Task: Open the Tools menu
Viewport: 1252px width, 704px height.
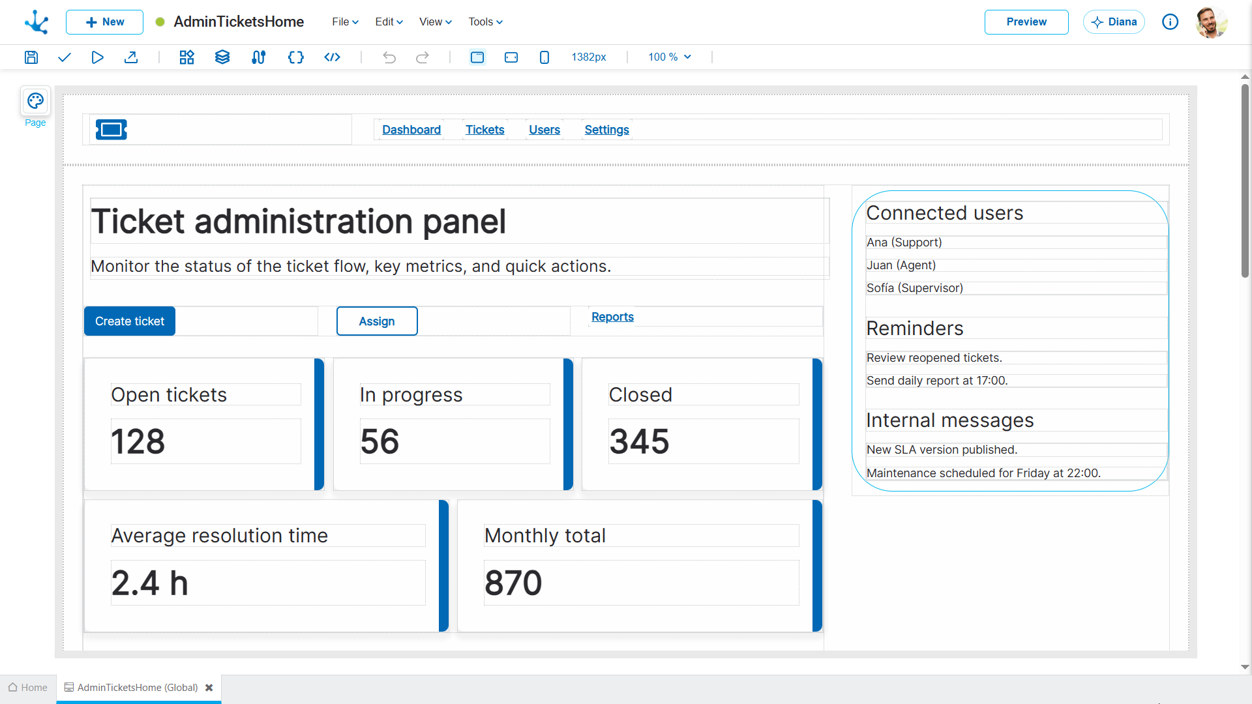Action: coord(485,22)
